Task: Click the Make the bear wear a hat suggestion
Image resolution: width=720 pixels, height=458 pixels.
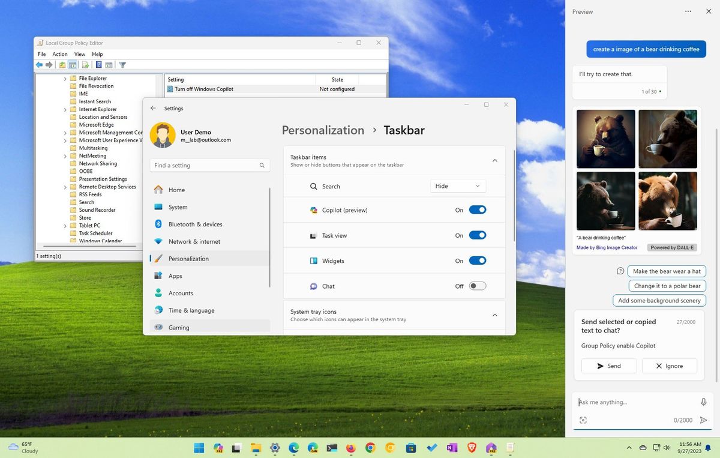Action: click(x=666, y=271)
